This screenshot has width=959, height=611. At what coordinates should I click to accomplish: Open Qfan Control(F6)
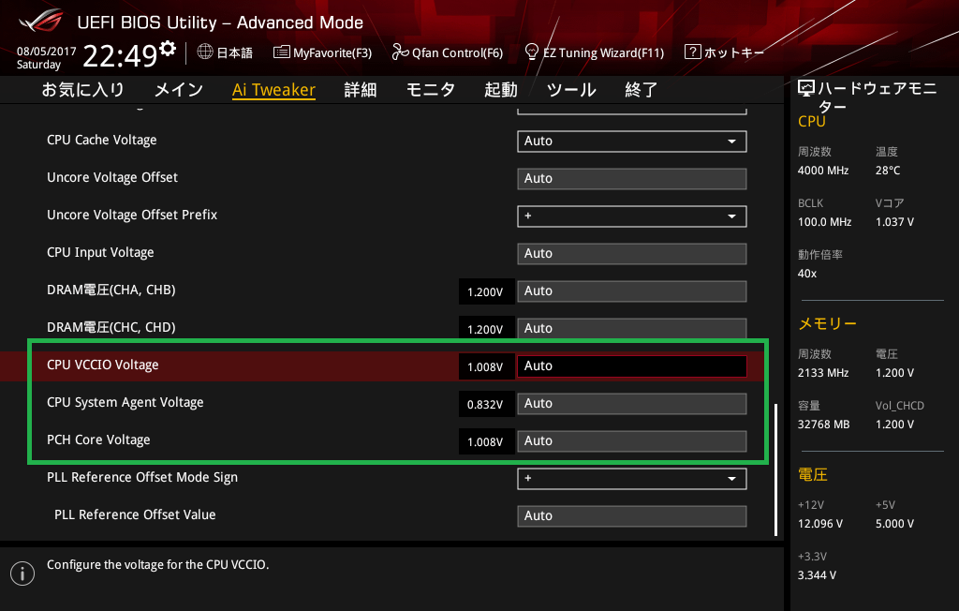[x=447, y=52]
